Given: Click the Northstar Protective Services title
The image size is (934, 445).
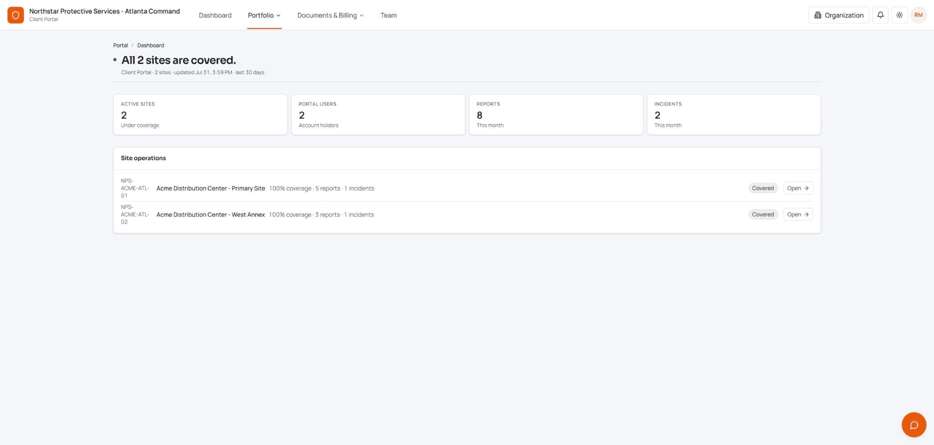Looking at the screenshot, I should (104, 11).
